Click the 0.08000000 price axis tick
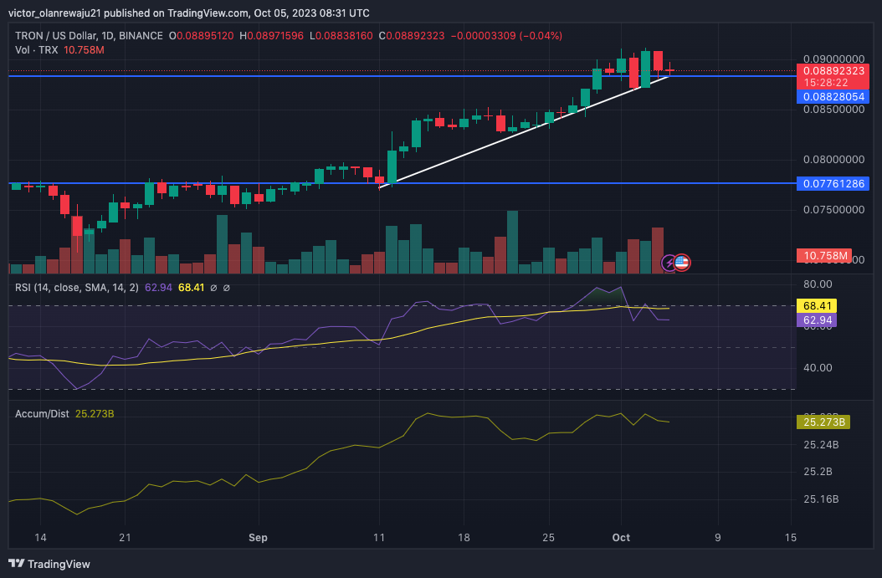Viewport: 882px width, 578px height. (x=833, y=160)
